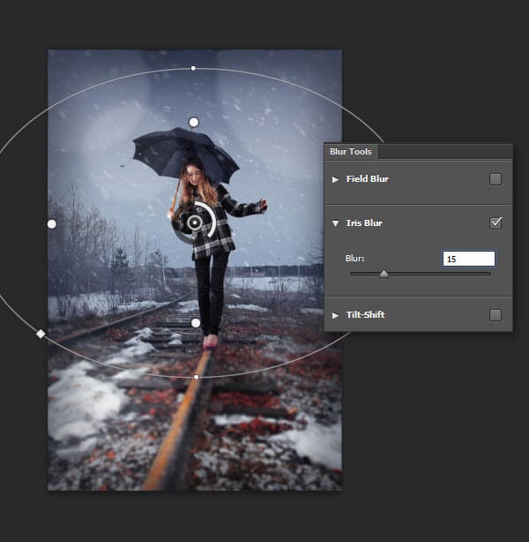529x542 pixels.
Task: Uncheck the Iris Blur checkbox
Action: pos(495,223)
